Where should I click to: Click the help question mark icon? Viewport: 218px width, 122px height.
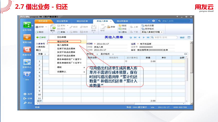153,21
